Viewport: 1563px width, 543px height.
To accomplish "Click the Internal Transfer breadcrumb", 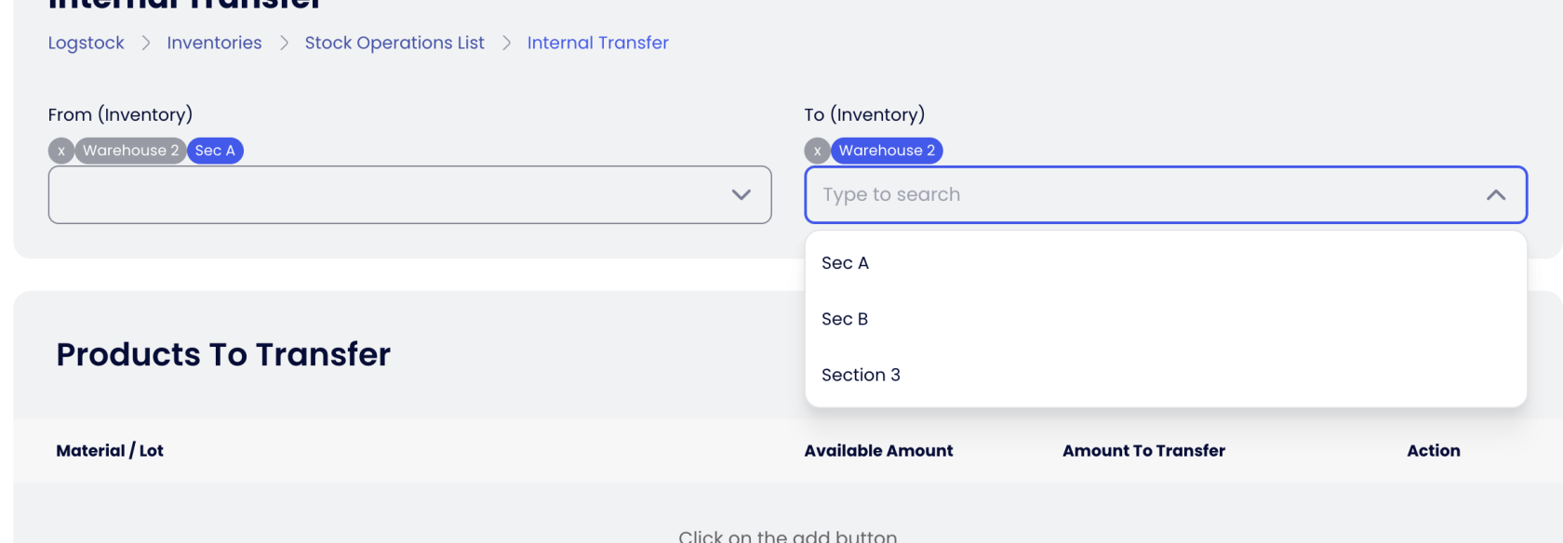I will pyautogui.click(x=597, y=43).
